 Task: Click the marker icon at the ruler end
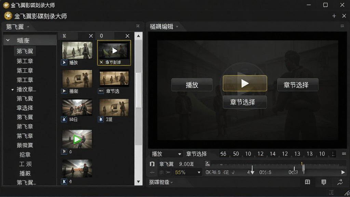point(333,154)
